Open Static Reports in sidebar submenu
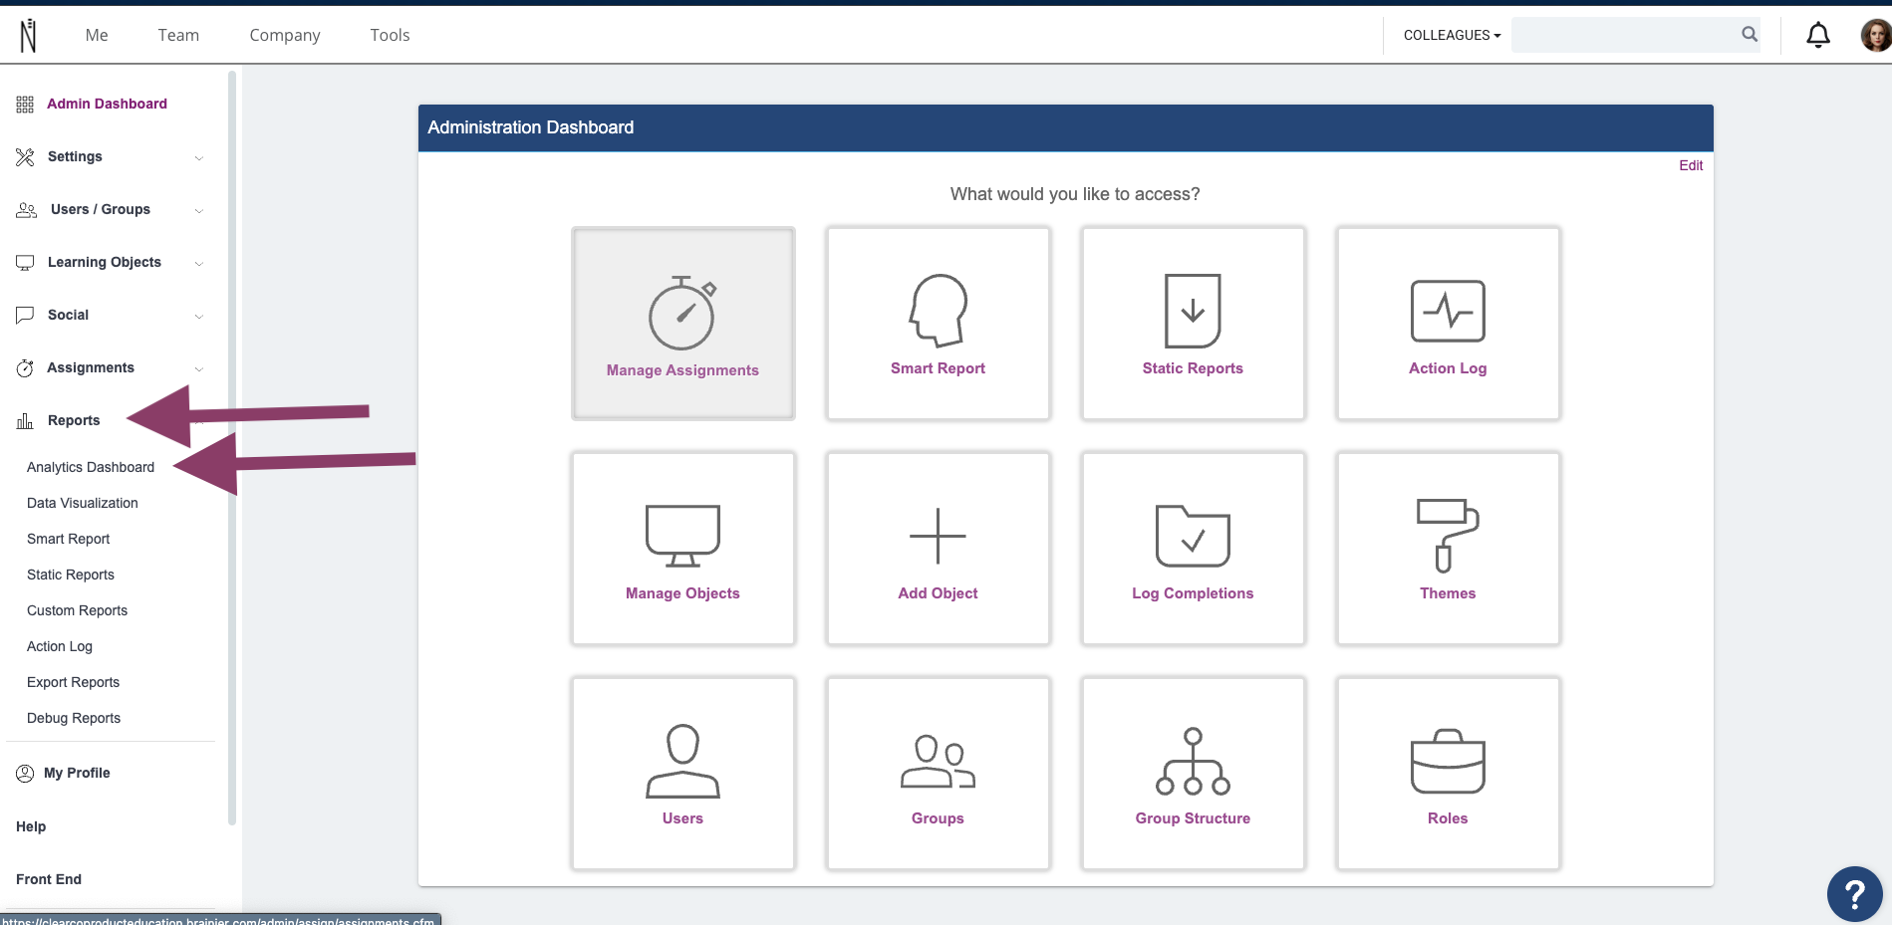The height and width of the screenshot is (925, 1892). click(x=71, y=575)
